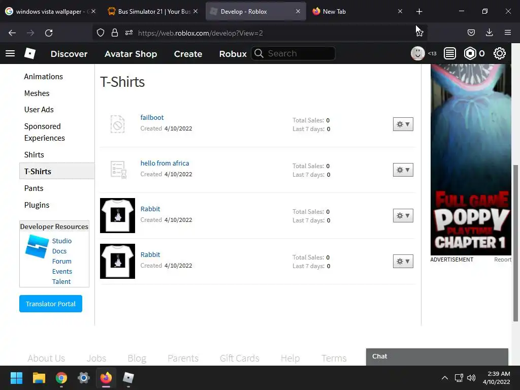Open the Firefox downloads icon
The height and width of the screenshot is (390, 520).
(x=489, y=33)
